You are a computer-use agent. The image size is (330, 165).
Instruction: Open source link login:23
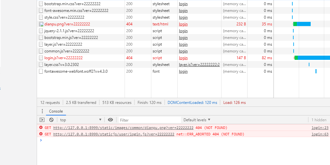point(320,128)
